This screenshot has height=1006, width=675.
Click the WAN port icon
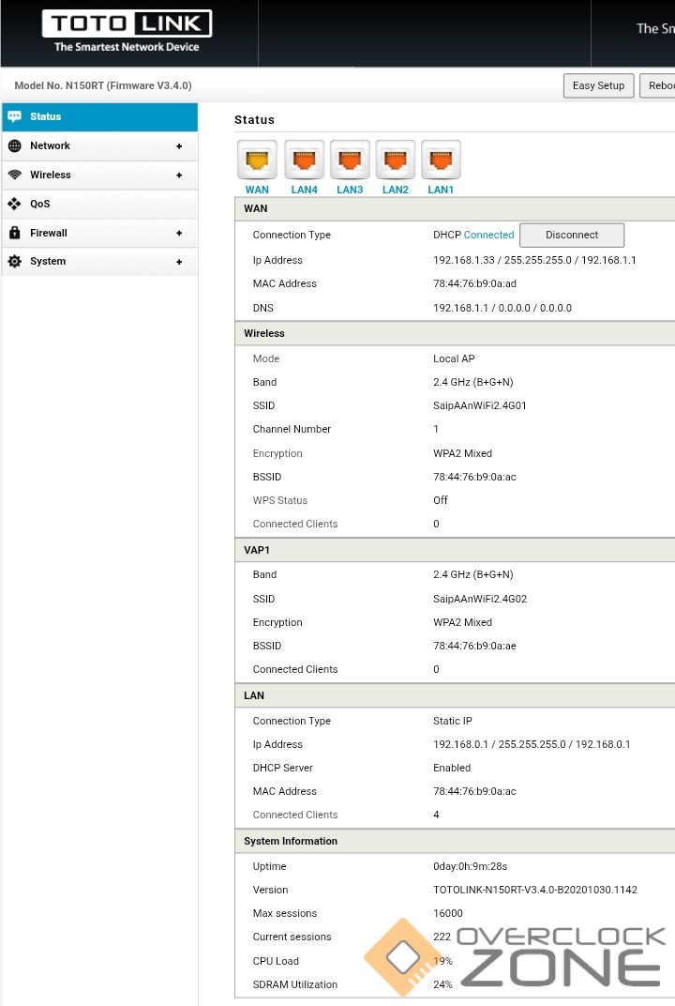(x=257, y=160)
